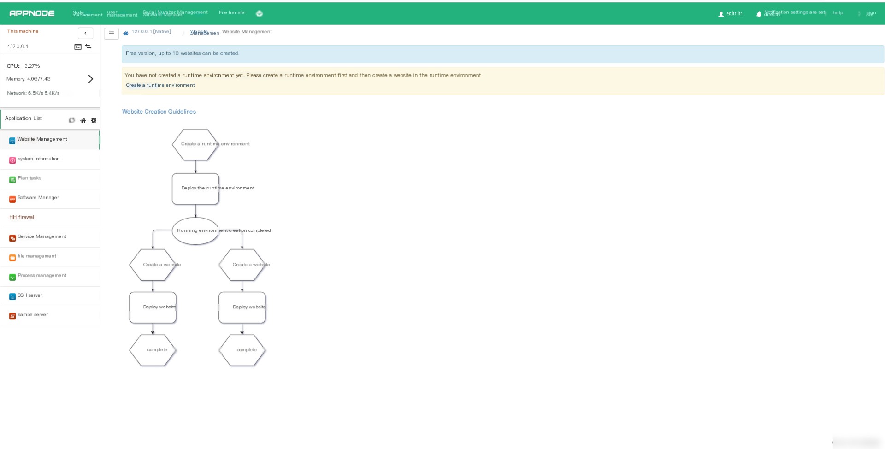Collapse the This machine panel

point(85,33)
